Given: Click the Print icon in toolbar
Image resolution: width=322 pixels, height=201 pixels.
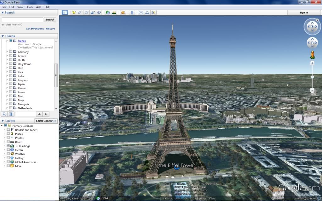Looking at the screenshot, I should pos(147,13).
